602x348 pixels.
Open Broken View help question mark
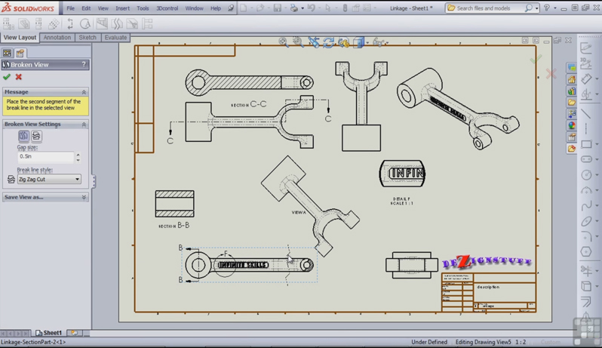84,64
